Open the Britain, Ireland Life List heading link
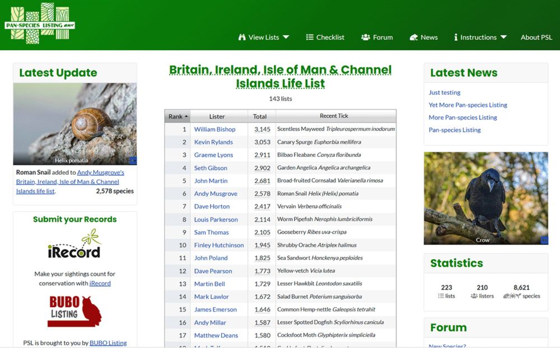 (x=281, y=76)
